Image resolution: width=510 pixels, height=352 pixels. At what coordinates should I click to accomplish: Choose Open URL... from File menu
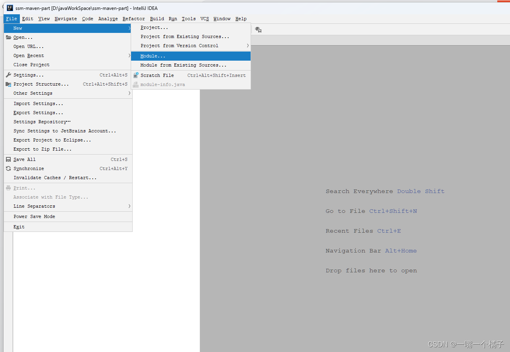(x=68, y=46)
